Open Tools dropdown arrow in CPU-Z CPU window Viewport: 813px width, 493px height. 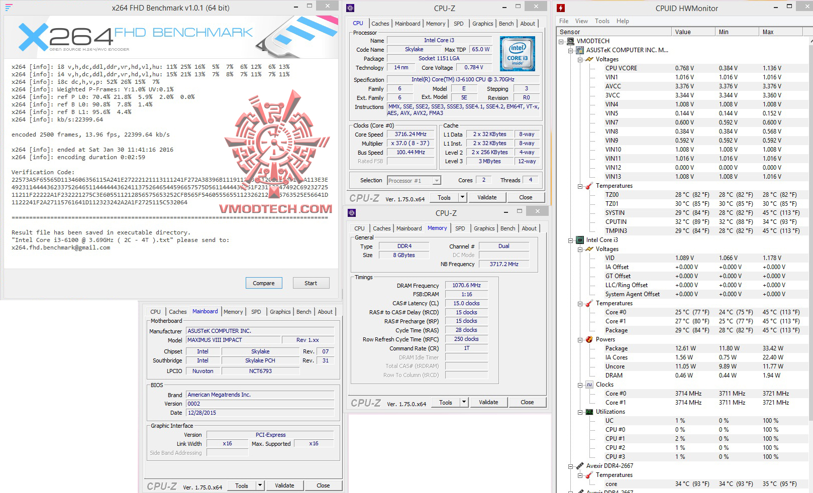pos(462,197)
